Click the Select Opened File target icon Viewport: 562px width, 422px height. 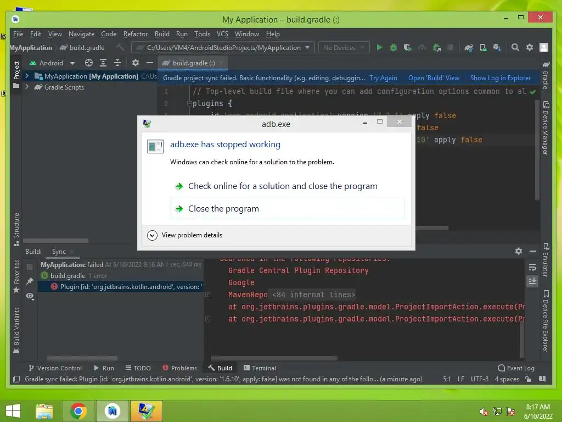pos(89,63)
